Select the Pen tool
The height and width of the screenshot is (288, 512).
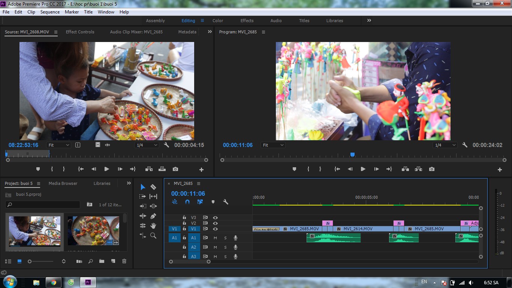pyautogui.click(x=153, y=216)
